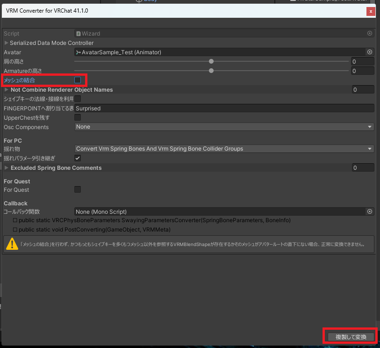380x348 pixels.
Task: Enable the For Quest checkbox
Action: tap(77, 189)
